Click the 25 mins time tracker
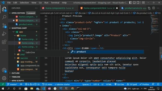Image resolution: width=162 pixels, height=91 pixels. click(47, 84)
